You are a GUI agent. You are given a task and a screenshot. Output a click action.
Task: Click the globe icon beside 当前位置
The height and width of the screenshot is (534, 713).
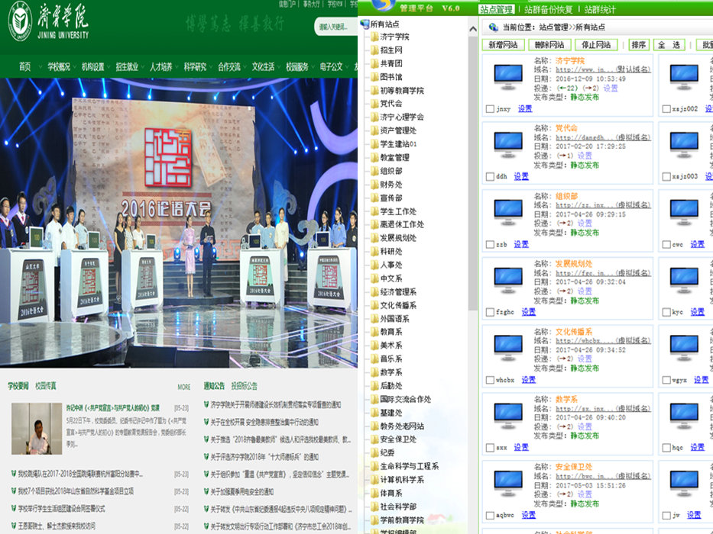coord(493,27)
